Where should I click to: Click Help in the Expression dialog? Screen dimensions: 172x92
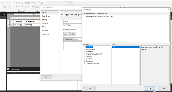click(x=89, y=88)
